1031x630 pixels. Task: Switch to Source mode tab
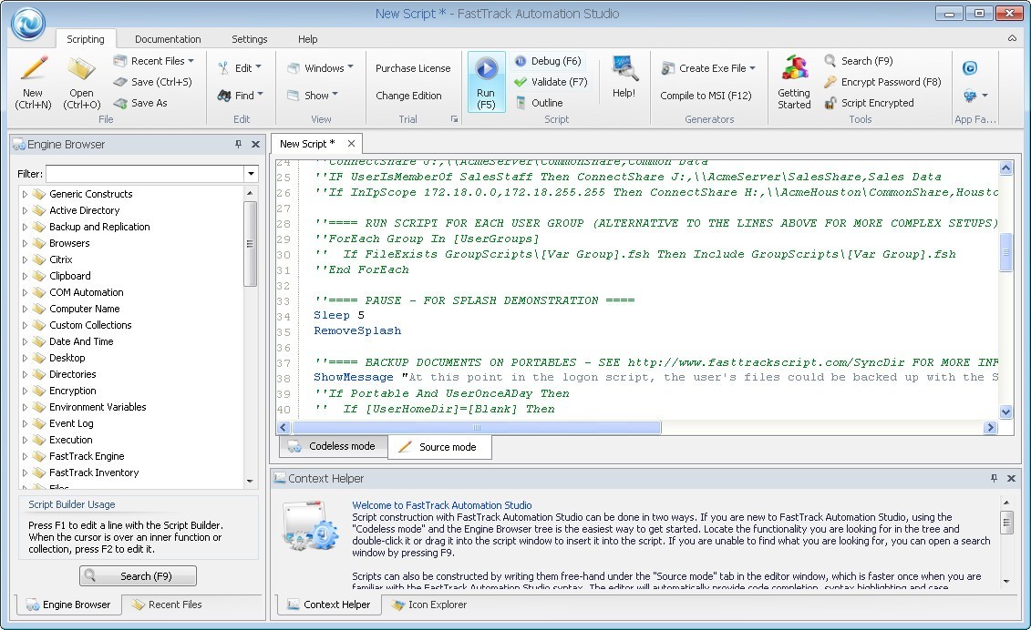point(439,447)
